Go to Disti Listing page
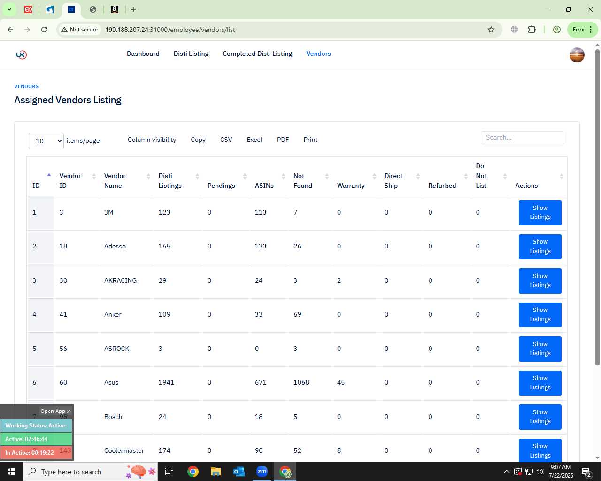 click(x=191, y=54)
